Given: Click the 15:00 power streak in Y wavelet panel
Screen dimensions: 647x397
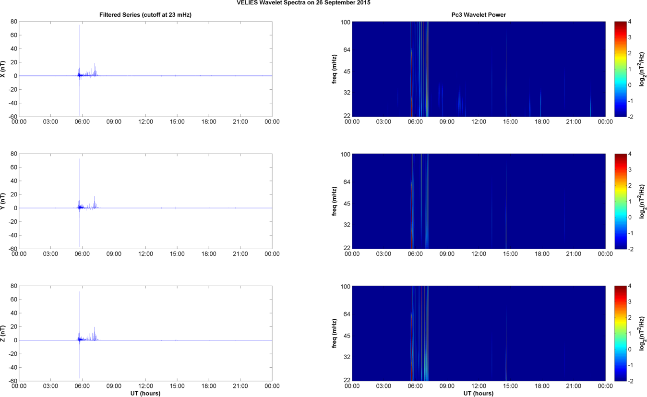Looking at the screenshot, I should tap(506, 204).
